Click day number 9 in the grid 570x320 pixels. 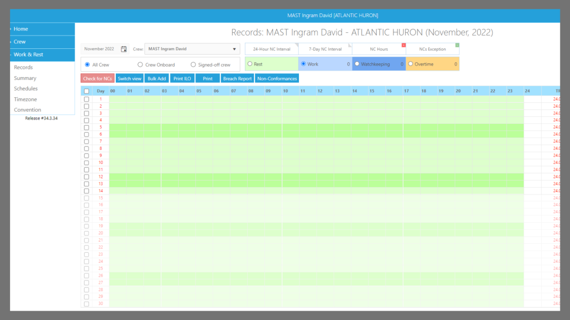101,156
